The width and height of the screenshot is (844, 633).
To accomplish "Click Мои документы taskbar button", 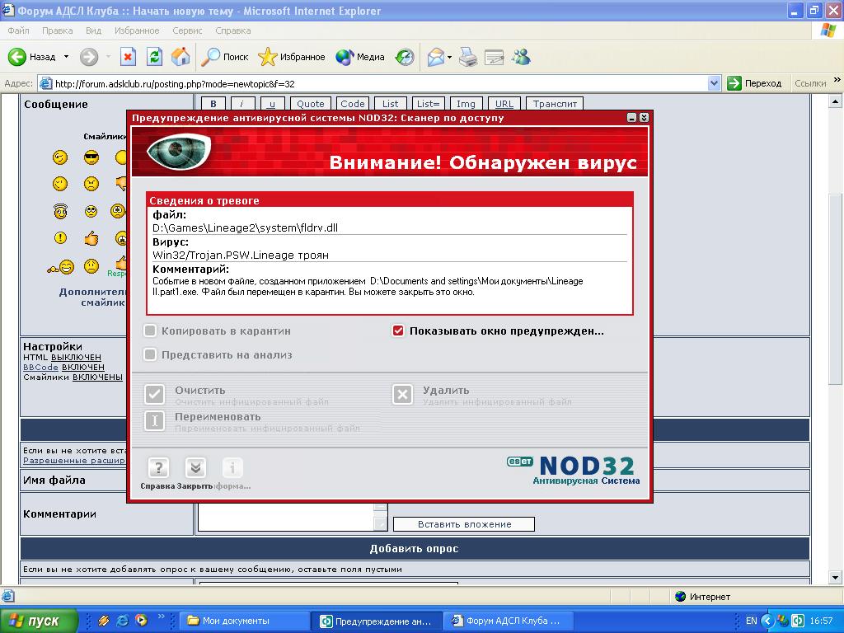I will tap(235, 621).
